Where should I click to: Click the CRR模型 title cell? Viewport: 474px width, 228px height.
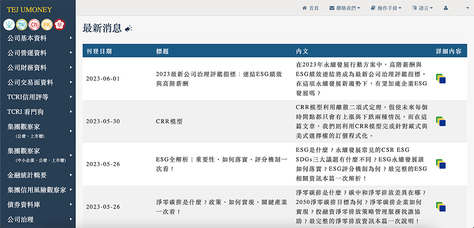click(169, 121)
